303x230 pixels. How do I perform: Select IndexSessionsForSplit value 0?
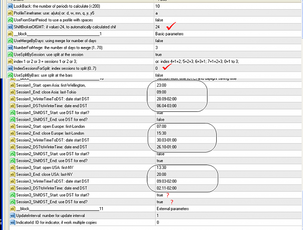click(x=157, y=68)
